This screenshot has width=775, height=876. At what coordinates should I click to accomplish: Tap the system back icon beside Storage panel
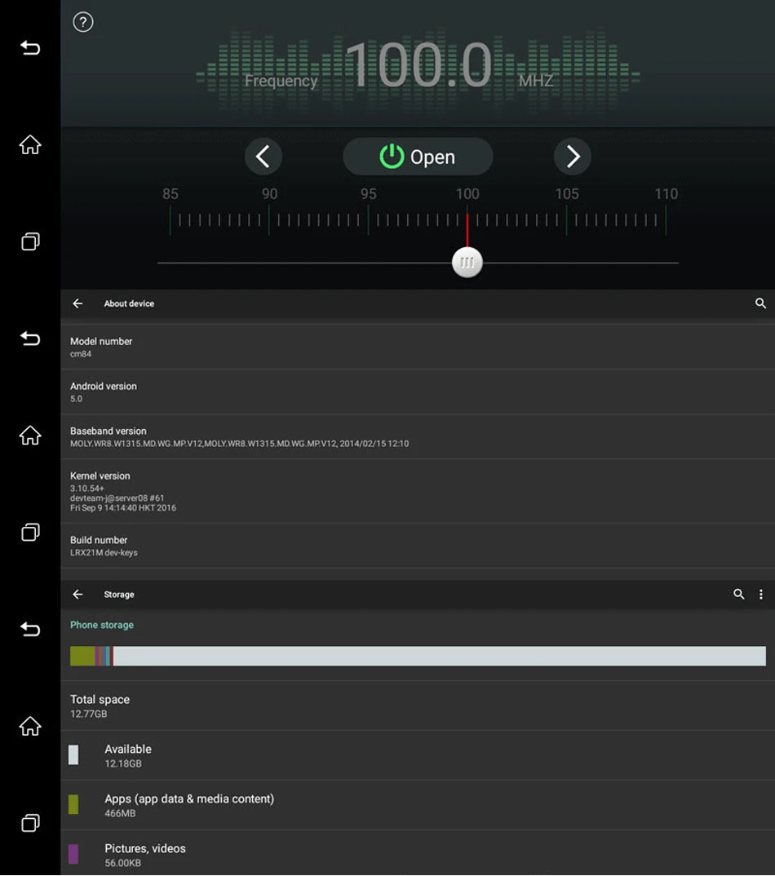30,630
